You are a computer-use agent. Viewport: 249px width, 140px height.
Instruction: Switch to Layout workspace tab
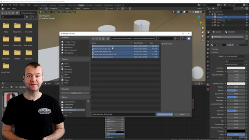click(x=36, y=5)
